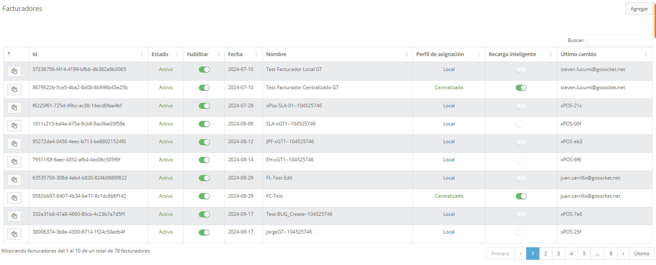The image size is (656, 265).
Task: Go to page 5
Action: [x=584, y=253]
